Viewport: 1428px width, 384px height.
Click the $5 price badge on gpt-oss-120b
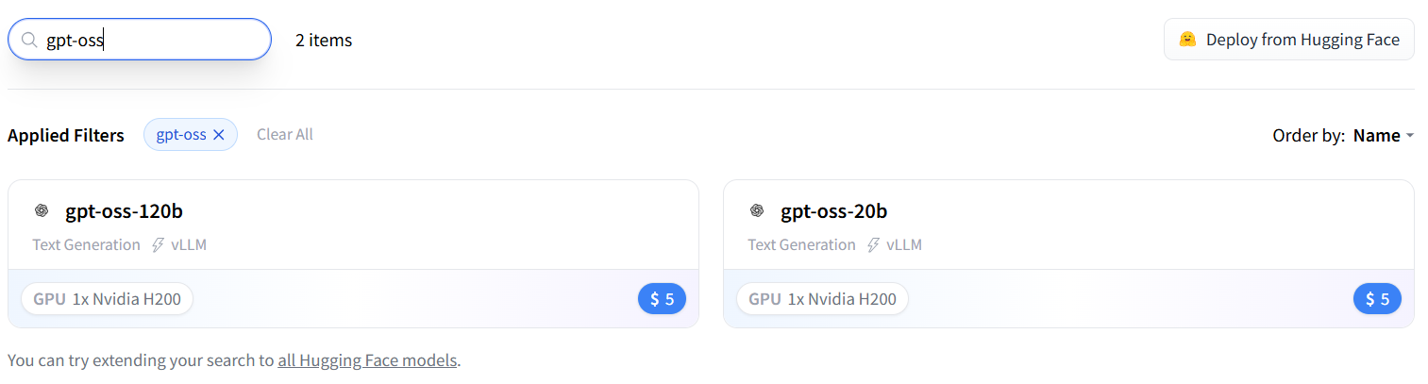tap(662, 299)
